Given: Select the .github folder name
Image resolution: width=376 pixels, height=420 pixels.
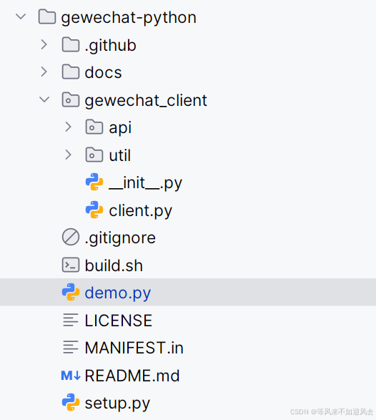Looking at the screenshot, I should pos(110,45).
